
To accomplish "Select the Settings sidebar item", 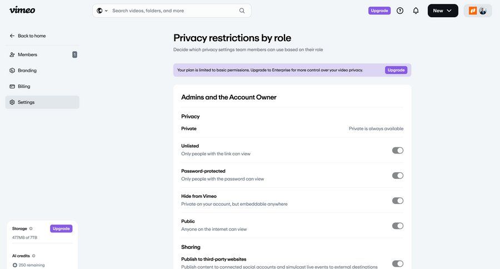I will (42, 102).
